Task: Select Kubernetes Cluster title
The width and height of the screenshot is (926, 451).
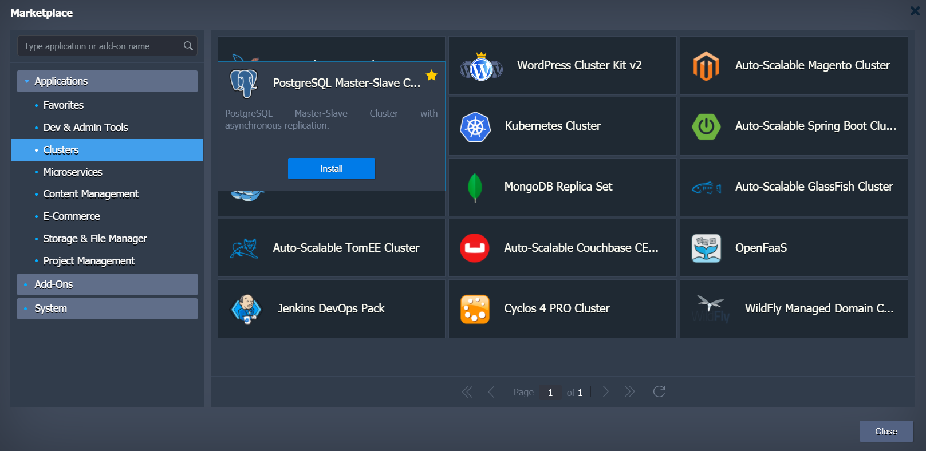Action: coord(553,126)
